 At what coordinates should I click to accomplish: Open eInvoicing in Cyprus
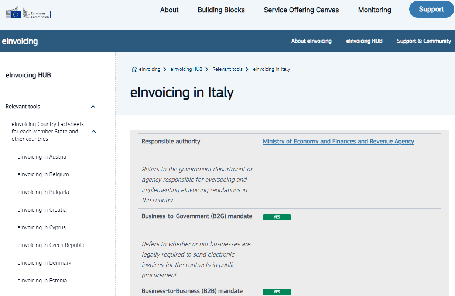[41, 227]
